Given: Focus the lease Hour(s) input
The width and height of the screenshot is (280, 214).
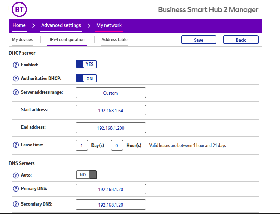Looking at the screenshot, I should pos(117,145).
